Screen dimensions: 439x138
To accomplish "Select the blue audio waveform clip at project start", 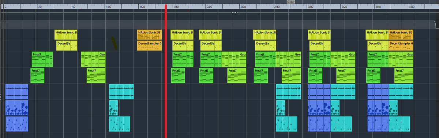I will click(x=17, y=92).
